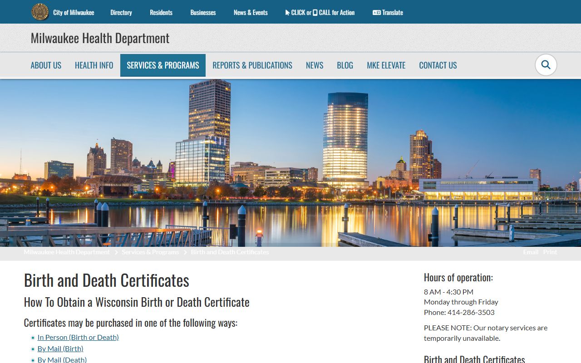Click the Translate icon in top bar

coord(376,12)
